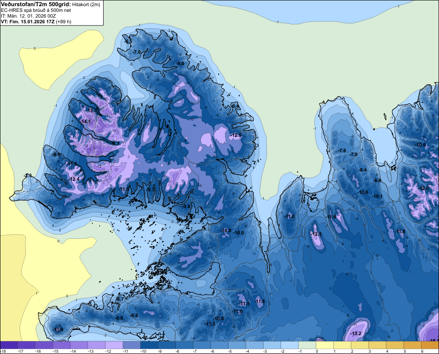Screen dimensions: 439x354
Task: Click the -13.5 temperature value on the map
Action: click(x=92, y=110)
